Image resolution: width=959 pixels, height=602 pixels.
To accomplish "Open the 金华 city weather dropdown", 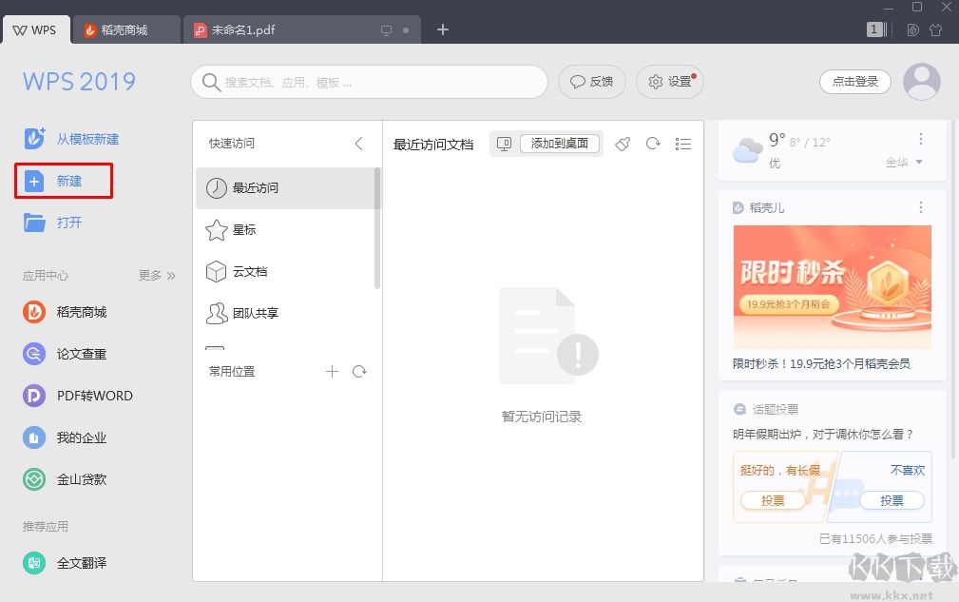I will point(904,162).
